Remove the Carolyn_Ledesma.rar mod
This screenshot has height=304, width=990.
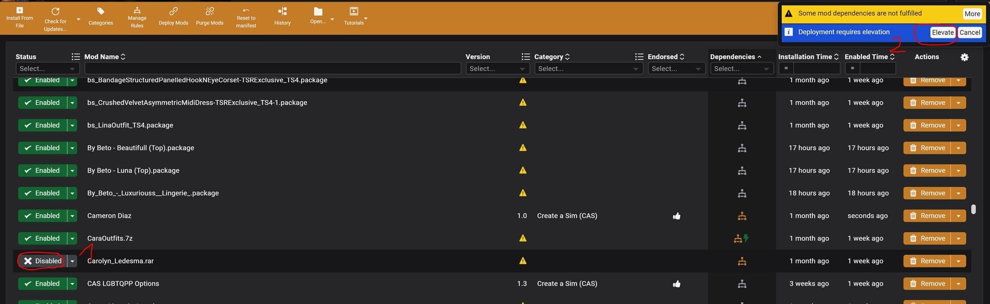[x=927, y=261]
